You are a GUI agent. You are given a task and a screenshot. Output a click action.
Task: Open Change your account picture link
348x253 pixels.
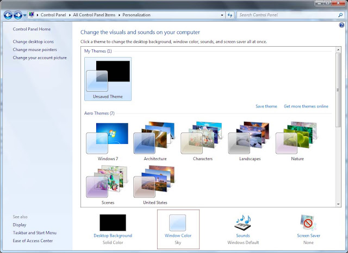(x=40, y=58)
